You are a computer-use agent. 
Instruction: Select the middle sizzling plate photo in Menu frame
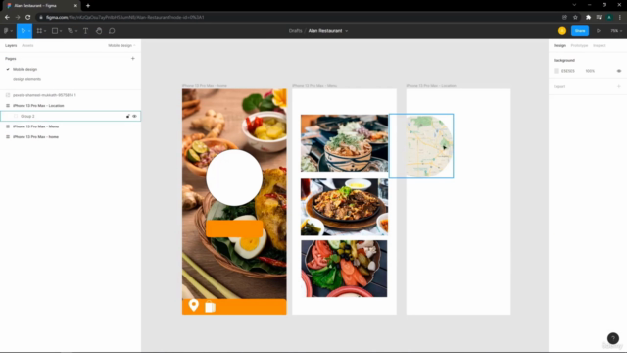coord(344,207)
